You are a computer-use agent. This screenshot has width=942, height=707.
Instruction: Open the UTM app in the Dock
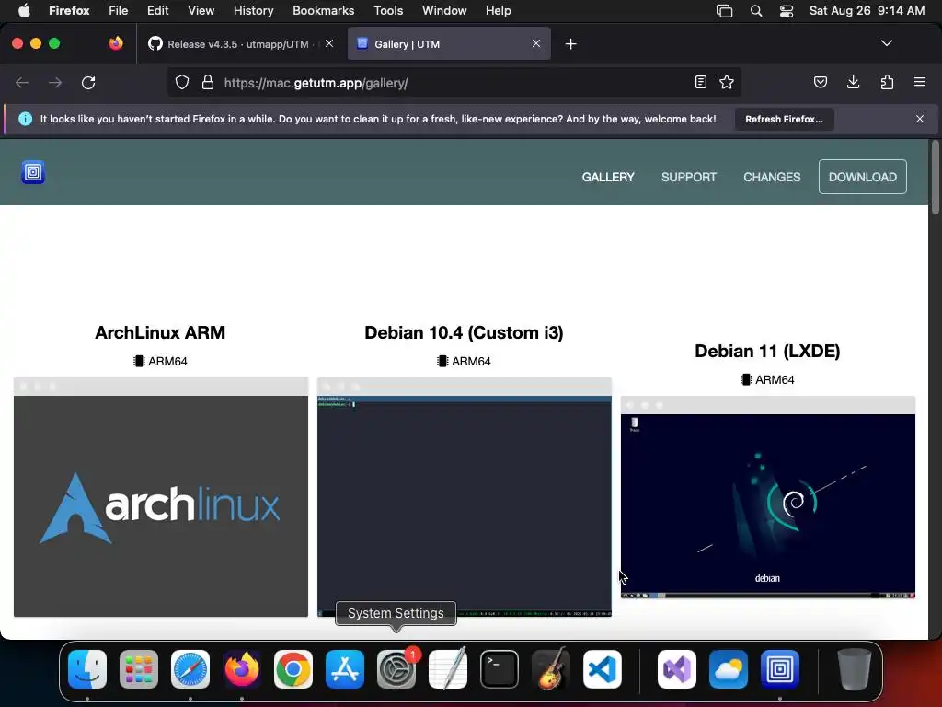coord(780,669)
